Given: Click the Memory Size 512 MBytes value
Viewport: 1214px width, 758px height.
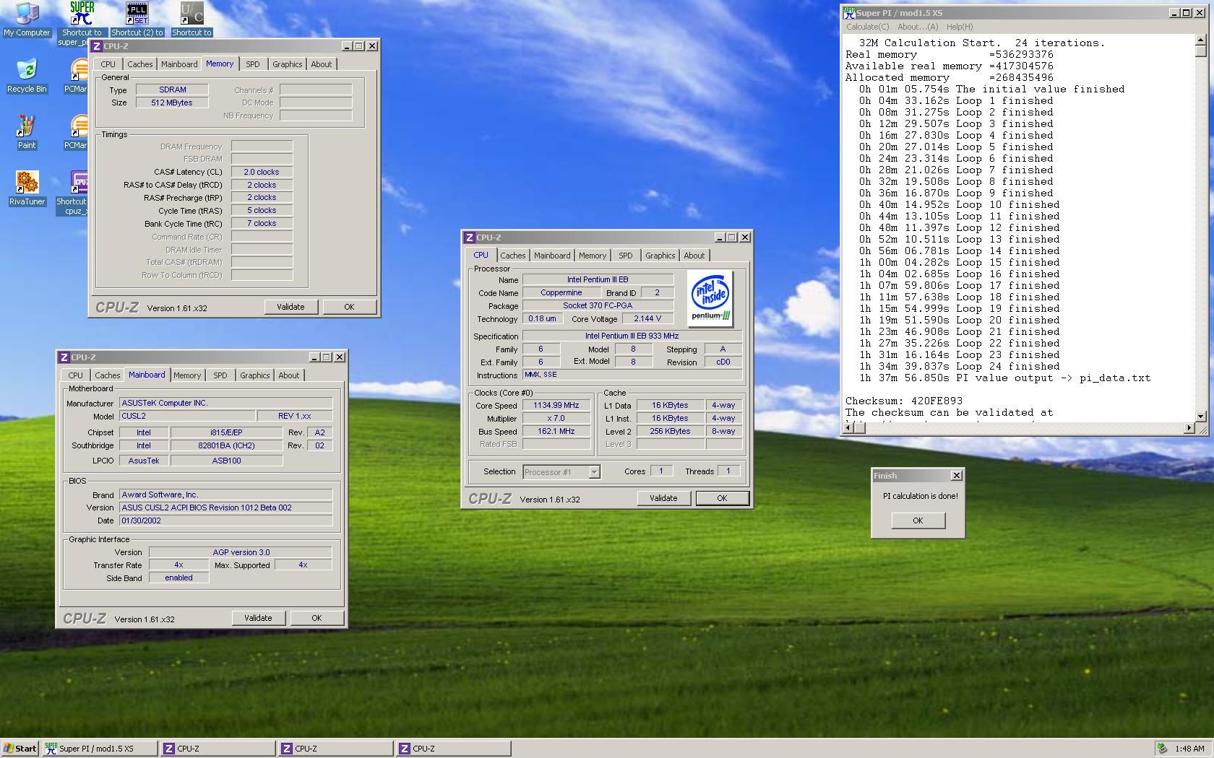Looking at the screenshot, I should (x=172, y=103).
